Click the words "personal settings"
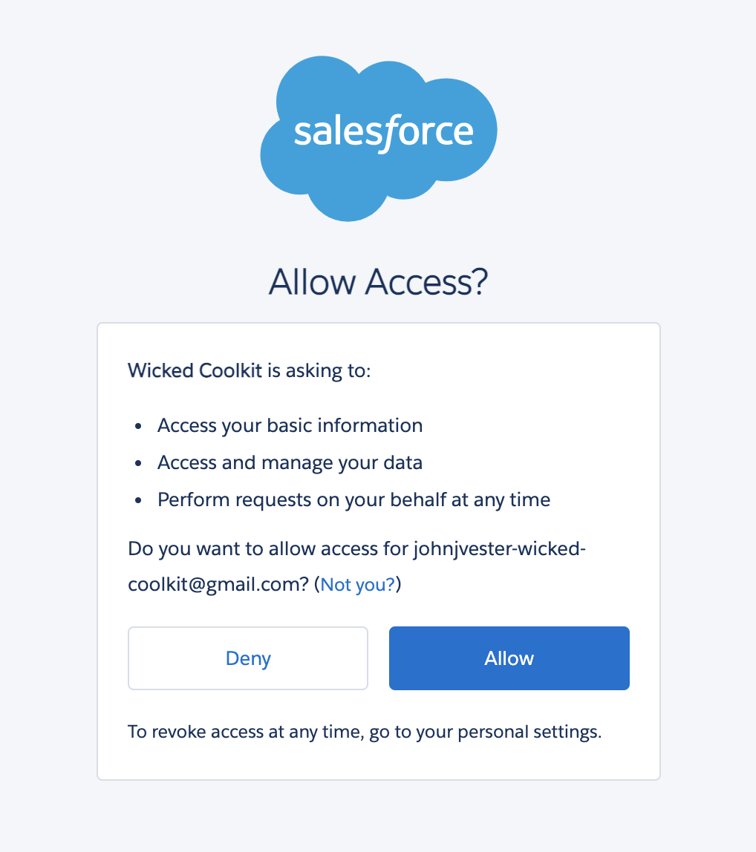 point(529,733)
